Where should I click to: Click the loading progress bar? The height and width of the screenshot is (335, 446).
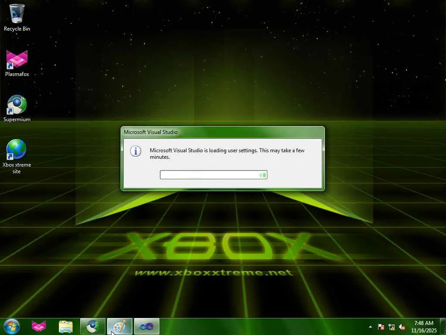[x=213, y=174]
